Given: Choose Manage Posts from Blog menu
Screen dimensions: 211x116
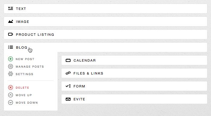Looking at the screenshot, I should (x=30, y=67).
